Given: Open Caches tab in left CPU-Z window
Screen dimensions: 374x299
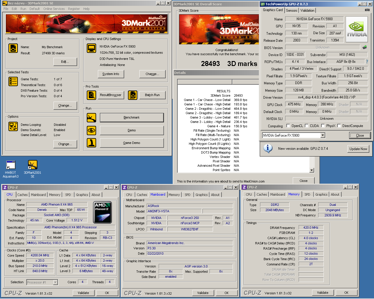Looking at the screenshot, I should pyautogui.click(x=22, y=195).
